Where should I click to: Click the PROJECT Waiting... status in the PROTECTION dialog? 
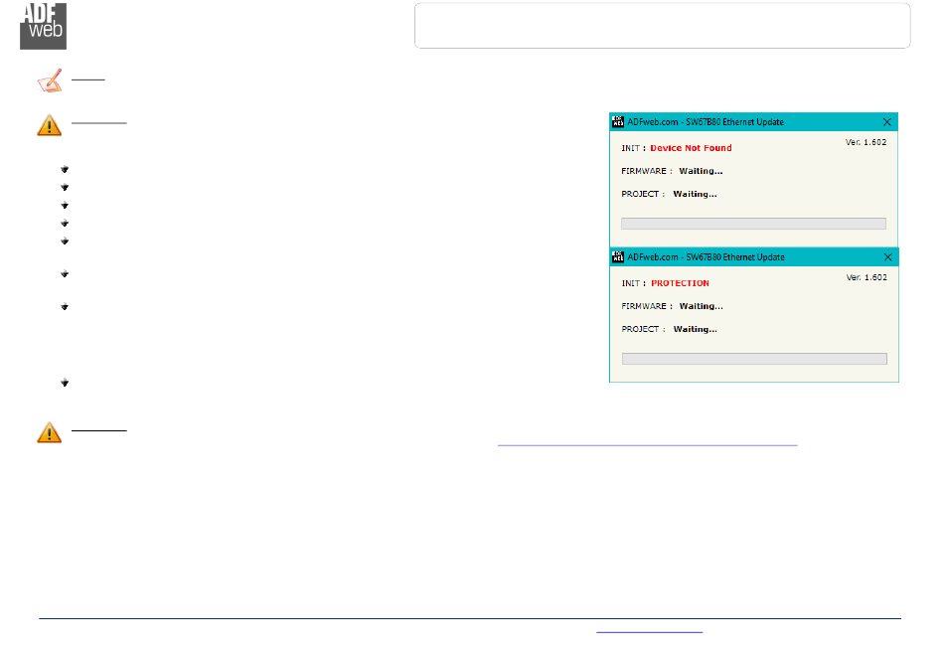click(x=696, y=329)
